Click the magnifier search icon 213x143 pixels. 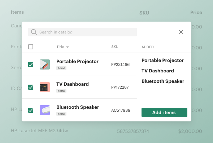pyautogui.click(x=34, y=32)
